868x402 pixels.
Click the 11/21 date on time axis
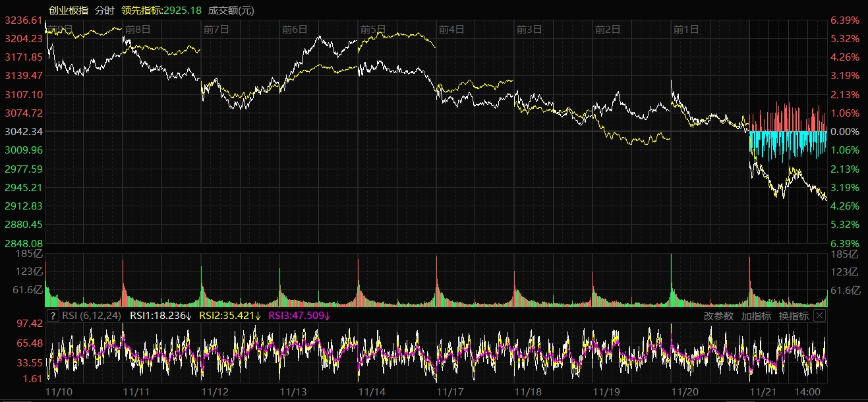click(x=763, y=391)
